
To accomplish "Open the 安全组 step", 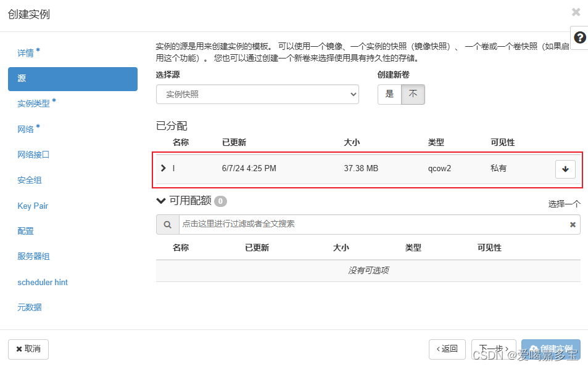I will pyautogui.click(x=29, y=180).
